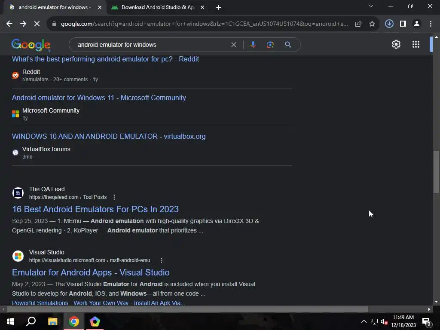Open Google quick settings gear
440x330 pixels.
396,44
